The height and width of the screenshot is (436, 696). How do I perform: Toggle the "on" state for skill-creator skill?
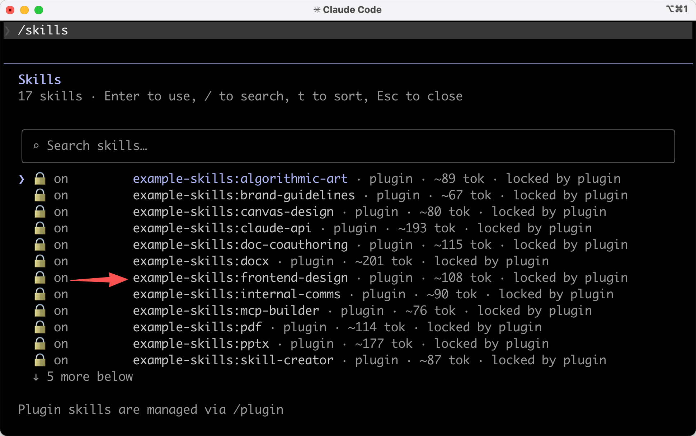(x=61, y=360)
